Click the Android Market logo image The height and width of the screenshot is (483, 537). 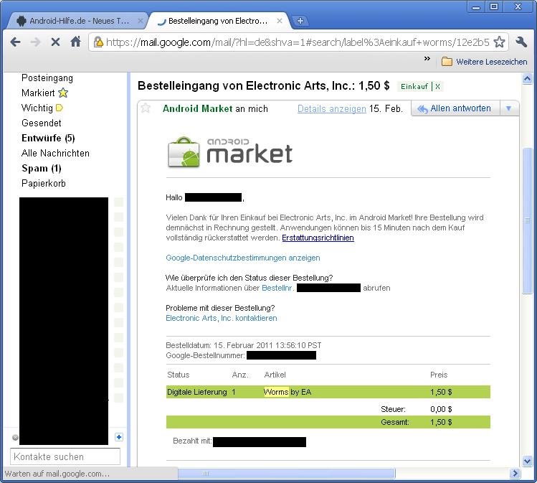[230, 152]
